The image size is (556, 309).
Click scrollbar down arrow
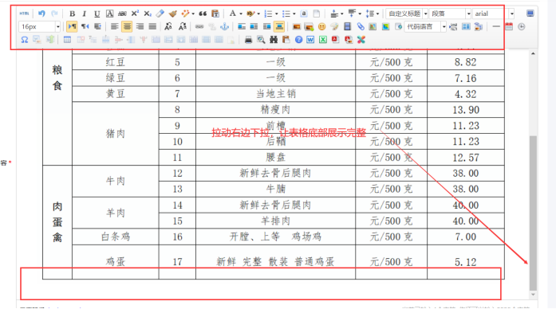533,295
